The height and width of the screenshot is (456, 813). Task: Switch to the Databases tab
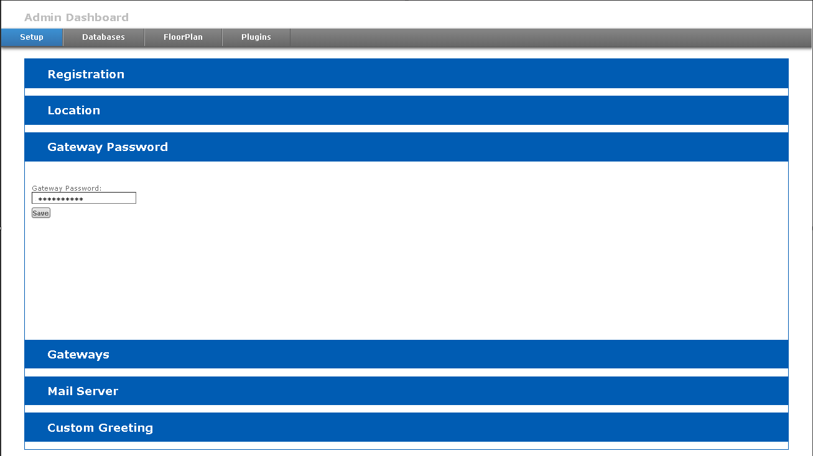103,37
